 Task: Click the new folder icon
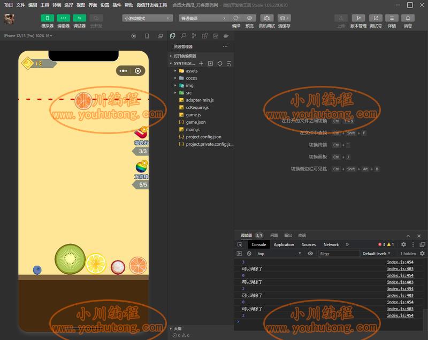pyautogui.click(x=210, y=63)
